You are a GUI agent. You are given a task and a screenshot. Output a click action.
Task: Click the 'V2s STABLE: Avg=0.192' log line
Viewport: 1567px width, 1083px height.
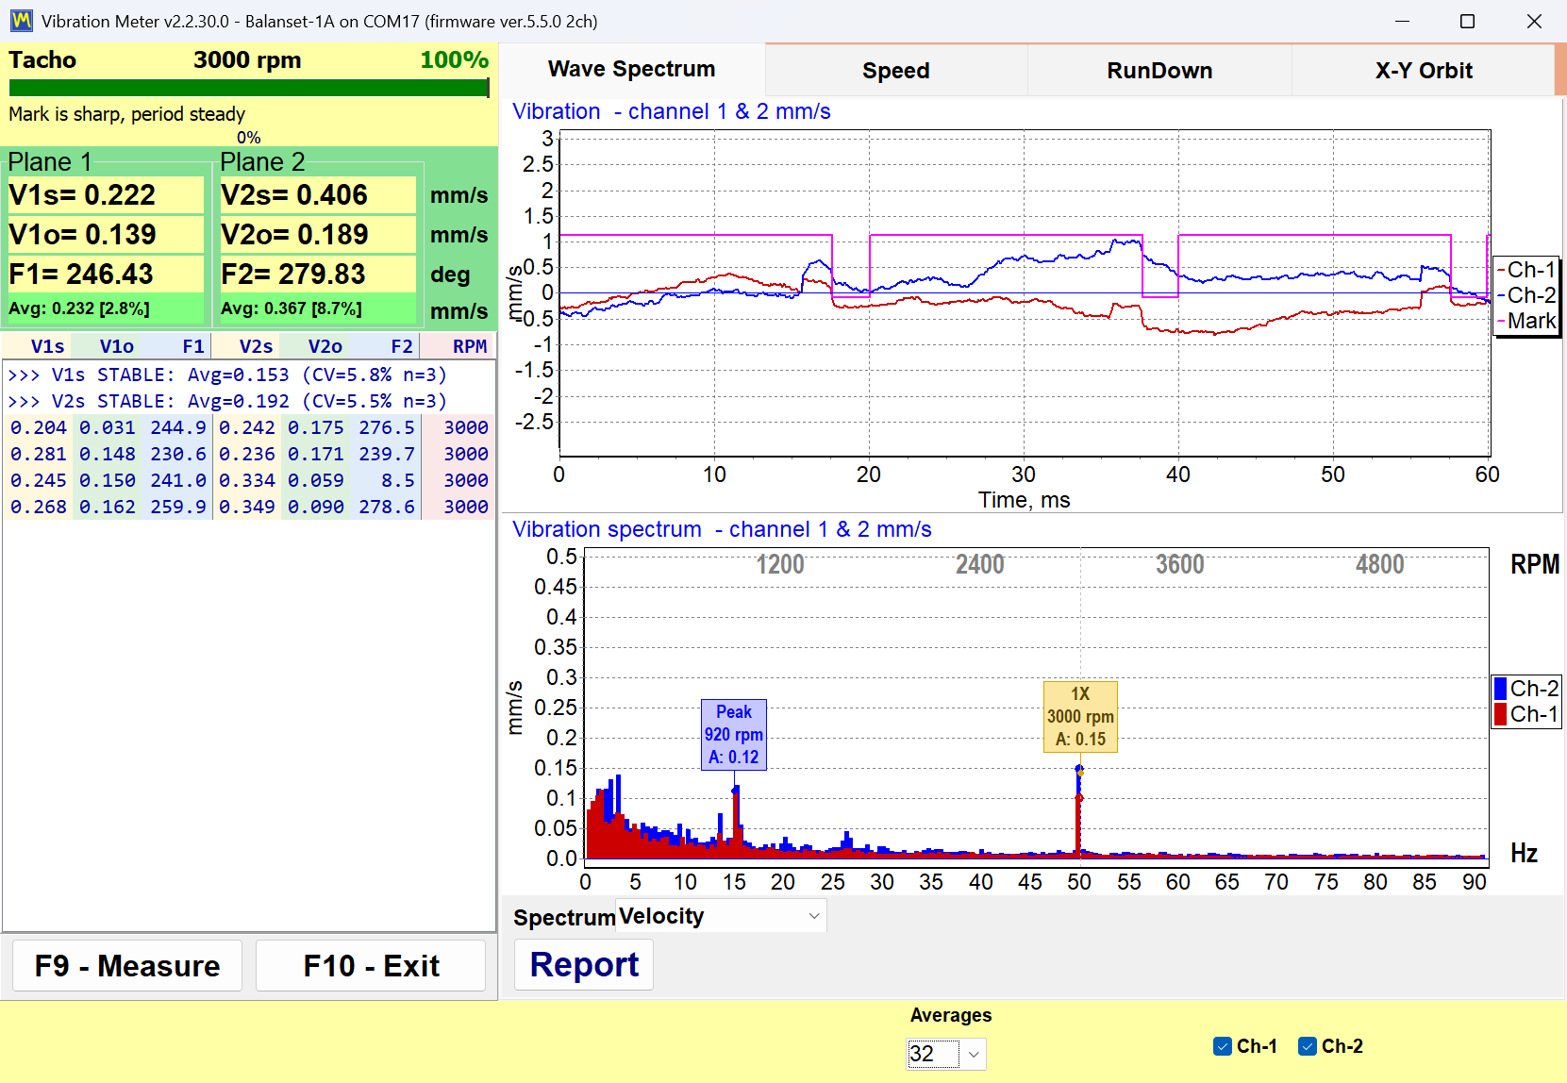[227, 401]
